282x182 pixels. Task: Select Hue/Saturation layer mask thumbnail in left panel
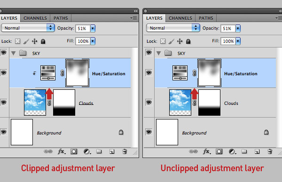tap(78, 73)
